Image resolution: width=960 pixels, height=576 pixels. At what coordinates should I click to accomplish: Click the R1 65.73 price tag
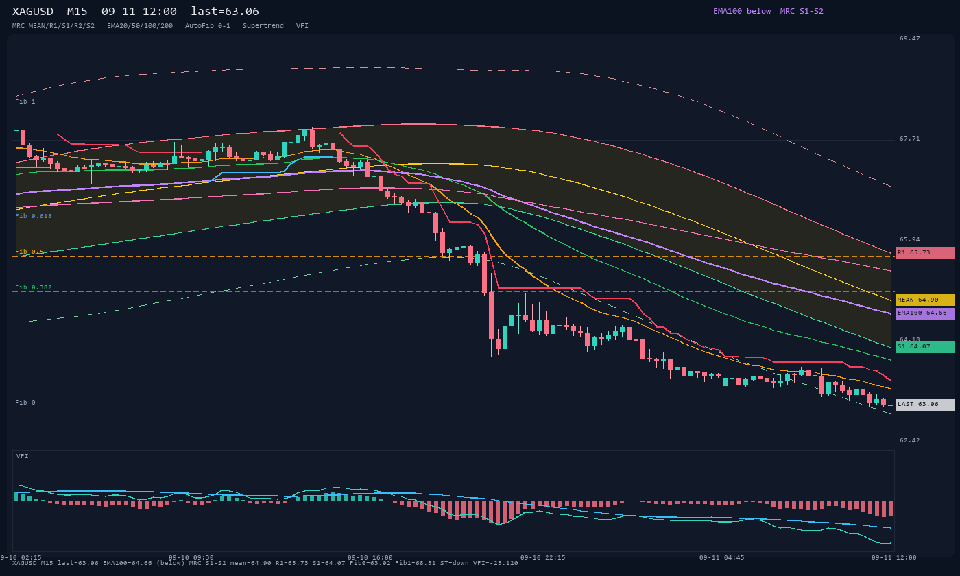[925, 252]
